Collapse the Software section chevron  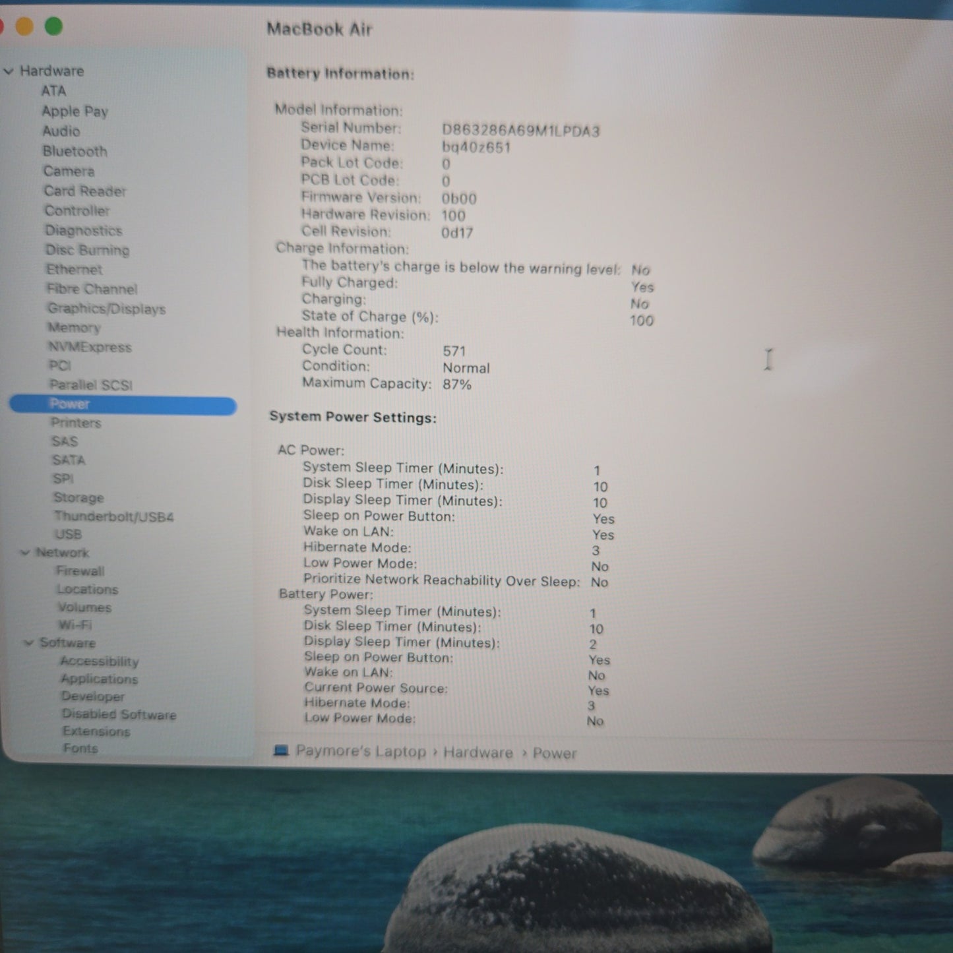(28, 643)
